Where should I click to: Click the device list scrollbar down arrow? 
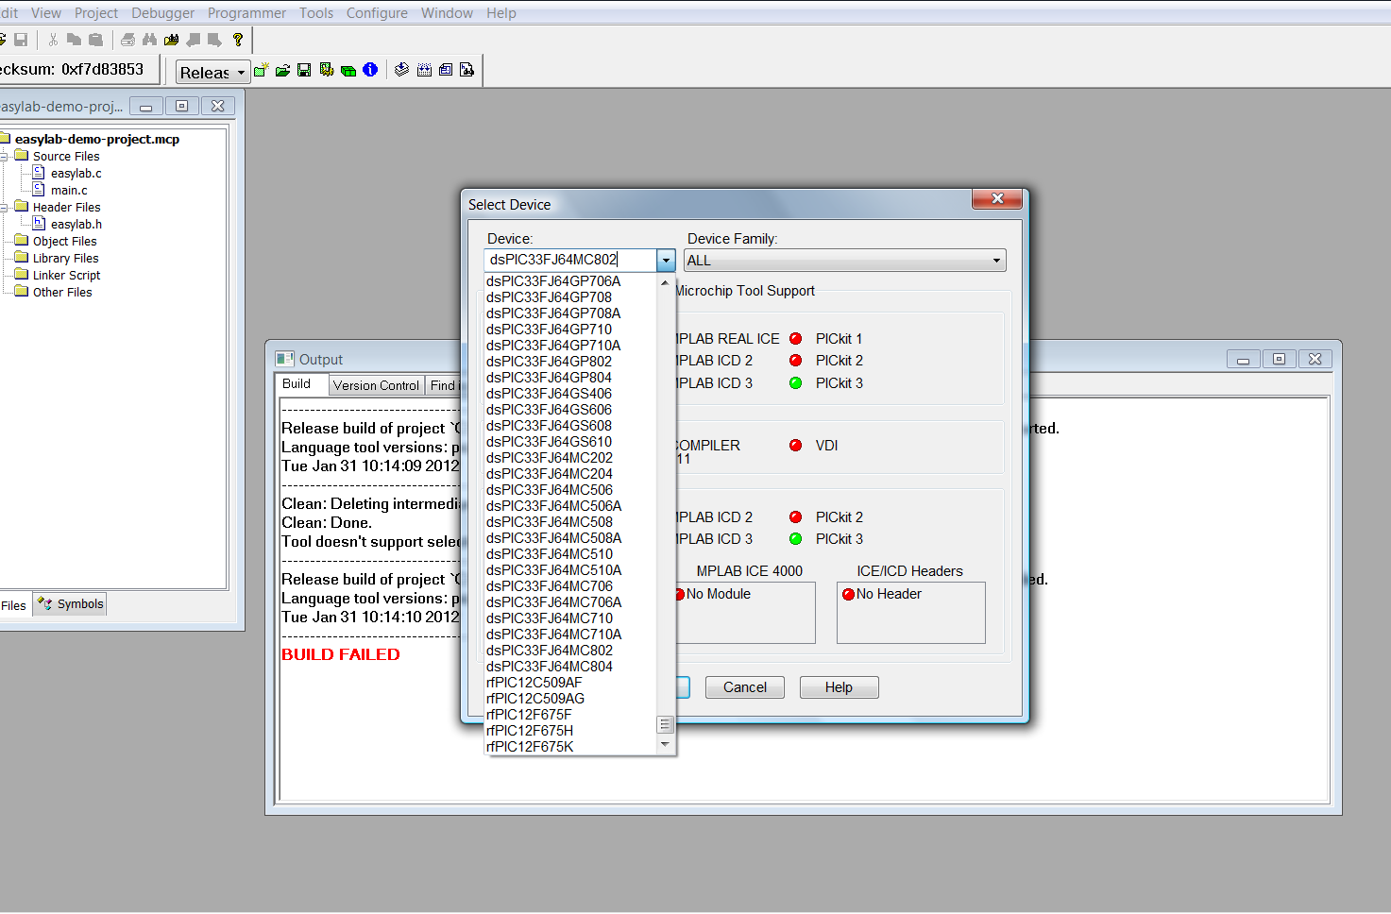665,745
